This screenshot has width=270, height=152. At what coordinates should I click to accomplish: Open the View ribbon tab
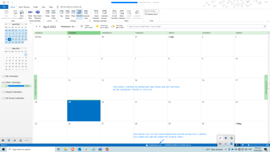coord(44,7)
